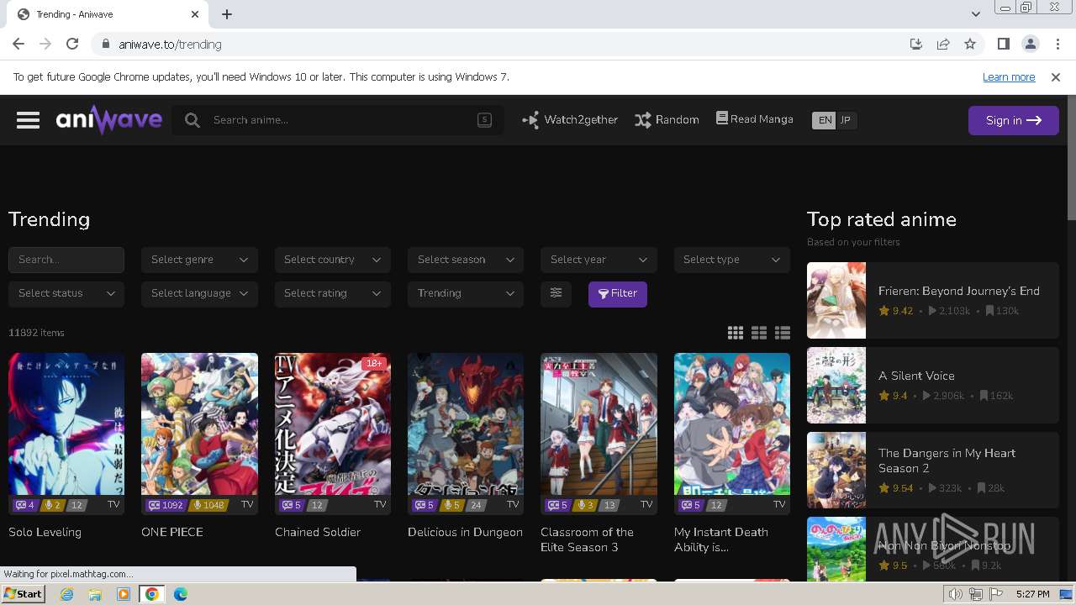Click the Sign in button
The width and height of the screenshot is (1076, 605).
coord(1013,120)
